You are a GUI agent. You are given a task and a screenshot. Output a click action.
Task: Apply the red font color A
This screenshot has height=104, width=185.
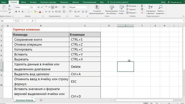40,12
